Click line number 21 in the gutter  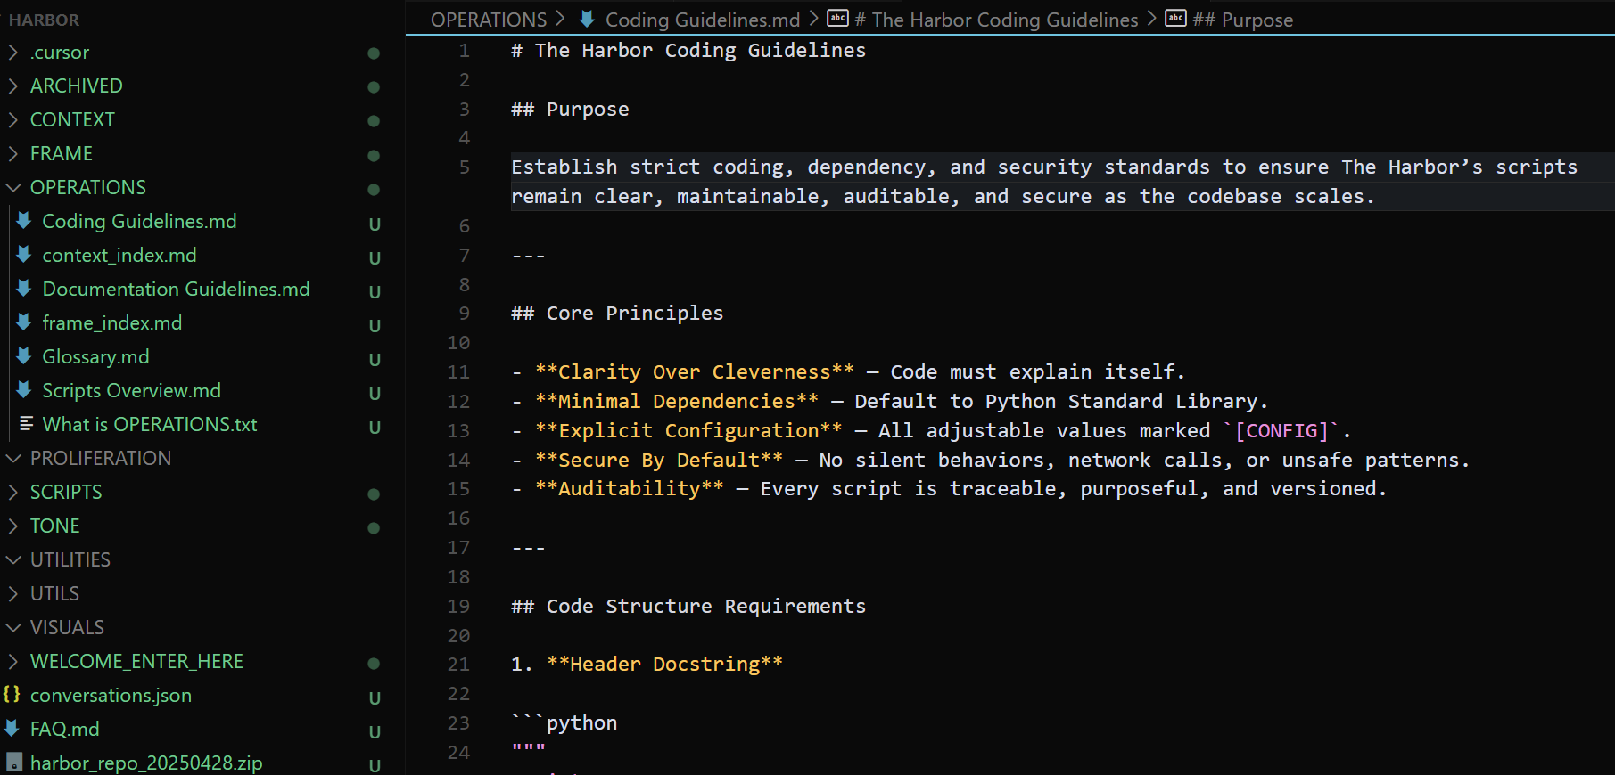458,665
